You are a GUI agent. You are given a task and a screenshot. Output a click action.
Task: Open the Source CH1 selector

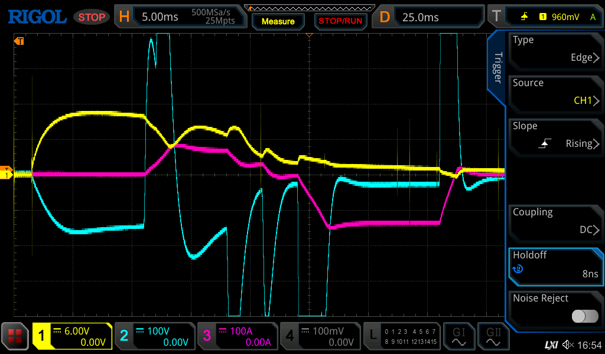(555, 92)
